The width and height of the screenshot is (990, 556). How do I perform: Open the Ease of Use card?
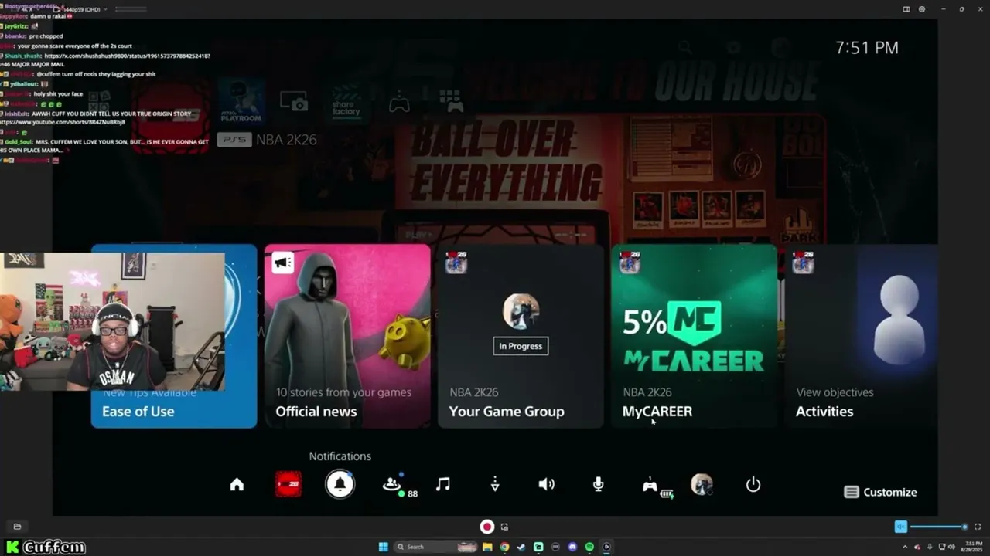[x=174, y=336]
